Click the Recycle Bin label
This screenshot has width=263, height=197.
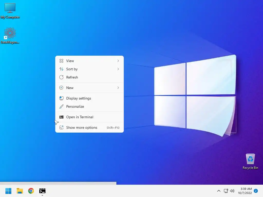point(250,168)
